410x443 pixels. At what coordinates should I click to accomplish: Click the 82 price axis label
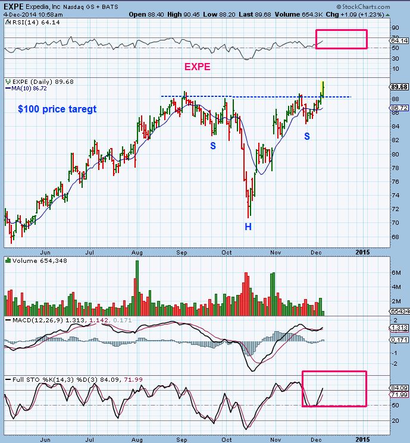click(395, 140)
